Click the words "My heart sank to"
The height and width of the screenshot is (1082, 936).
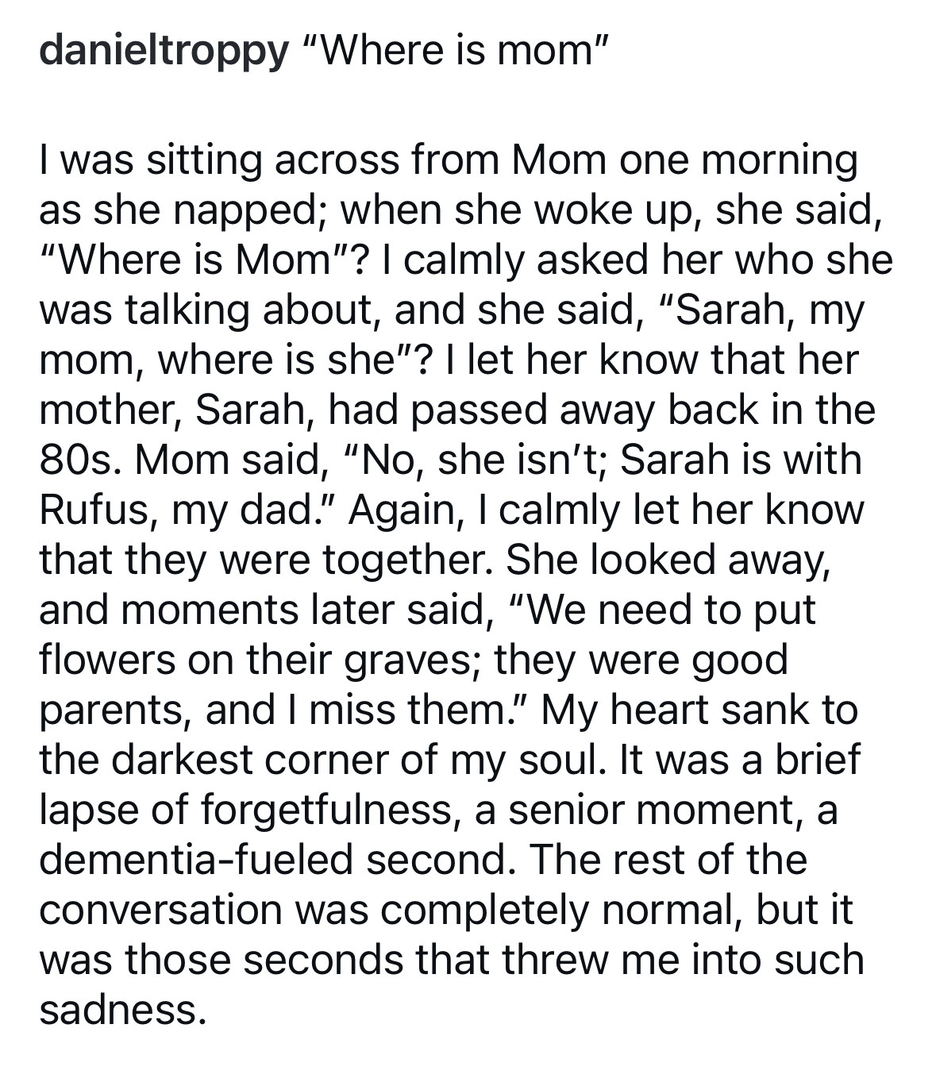pos(700,710)
